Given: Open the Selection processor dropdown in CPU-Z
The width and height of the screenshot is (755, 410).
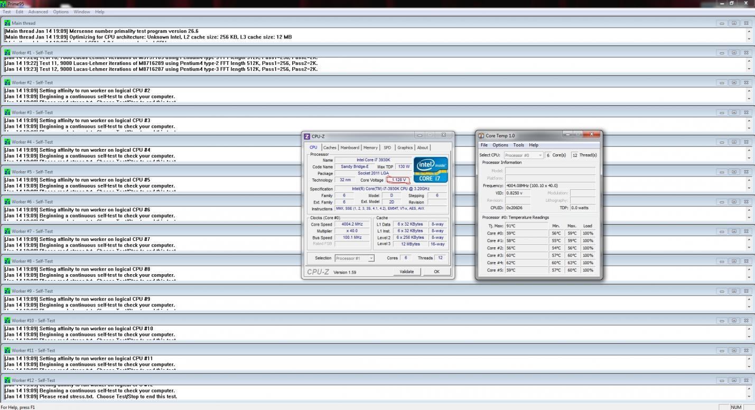Looking at the screenshot, I should click(355, 258).
